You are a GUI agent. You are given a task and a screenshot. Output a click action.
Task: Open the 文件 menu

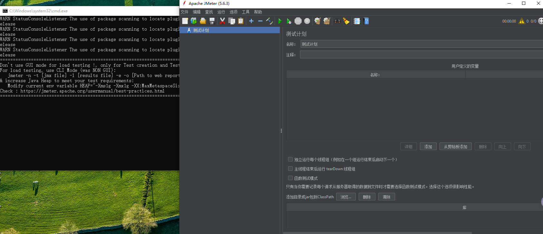185,12
